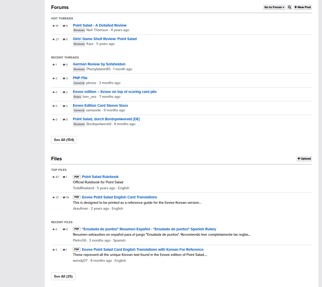Click comment icon on 'PNP FIle' row
Viewport: 322px width, 287px height.
click(x=64, y=78)
